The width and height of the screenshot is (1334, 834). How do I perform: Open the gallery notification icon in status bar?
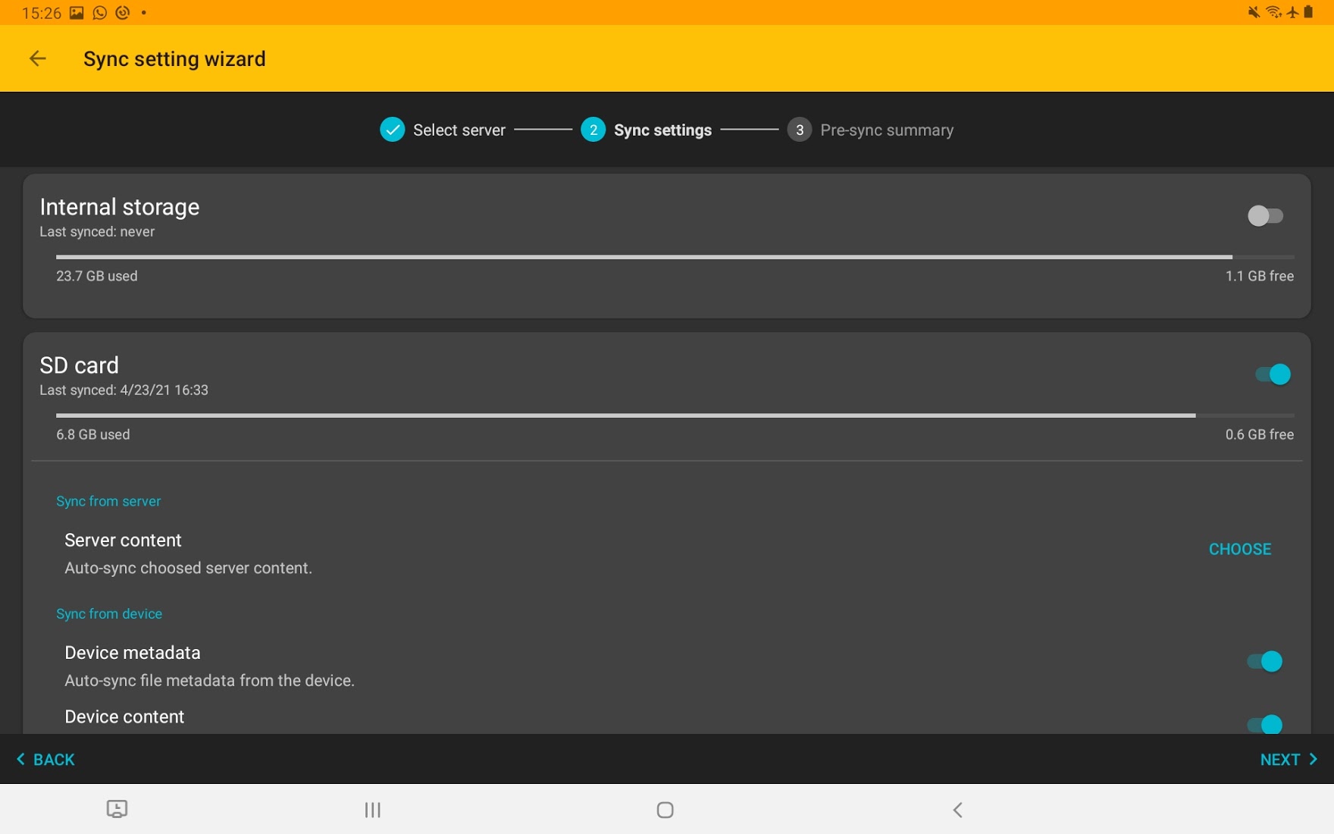(77, 13)
